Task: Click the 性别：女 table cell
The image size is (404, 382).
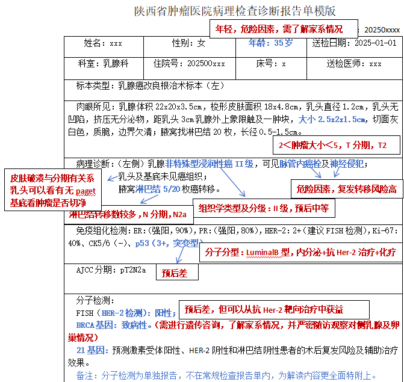Action: click(x=188, y=43)
